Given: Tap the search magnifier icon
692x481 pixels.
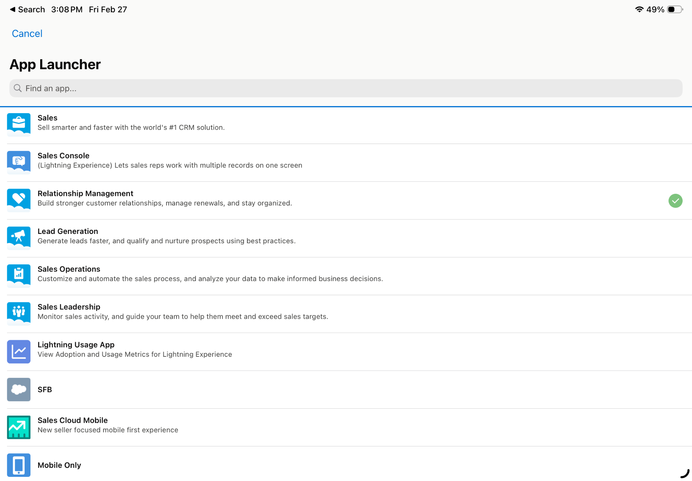Looking at the screenshot, I should (18, 88).
